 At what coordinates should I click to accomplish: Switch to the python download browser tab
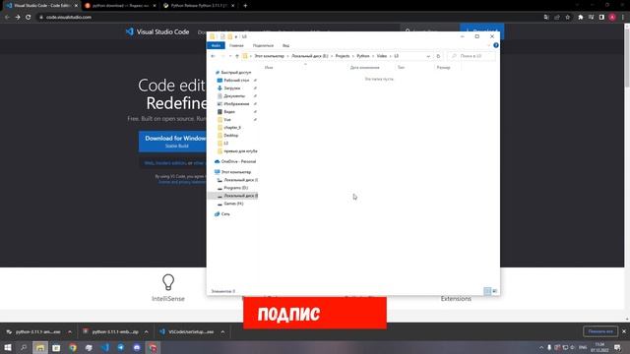(120, 6)
